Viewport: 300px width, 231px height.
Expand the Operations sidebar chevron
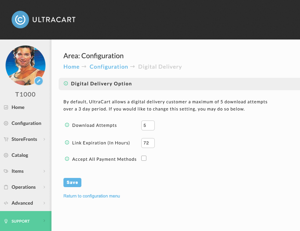coord(44,187)
